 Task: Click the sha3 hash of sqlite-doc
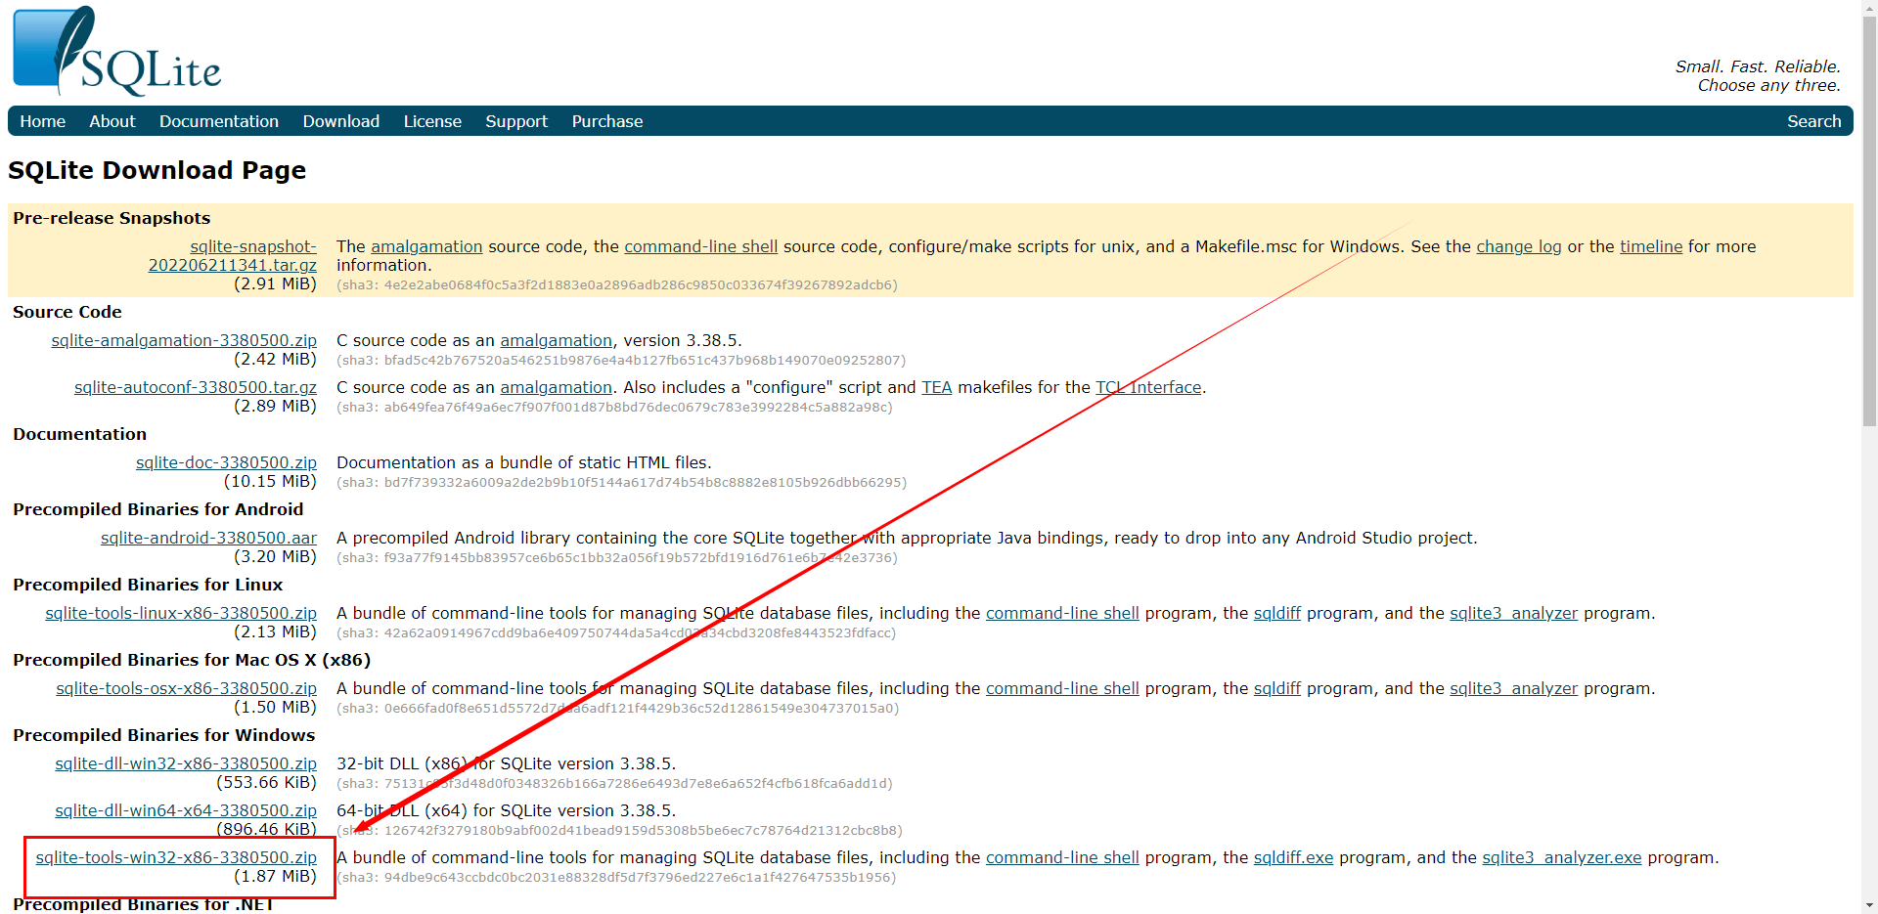click(x=622, y=482)
